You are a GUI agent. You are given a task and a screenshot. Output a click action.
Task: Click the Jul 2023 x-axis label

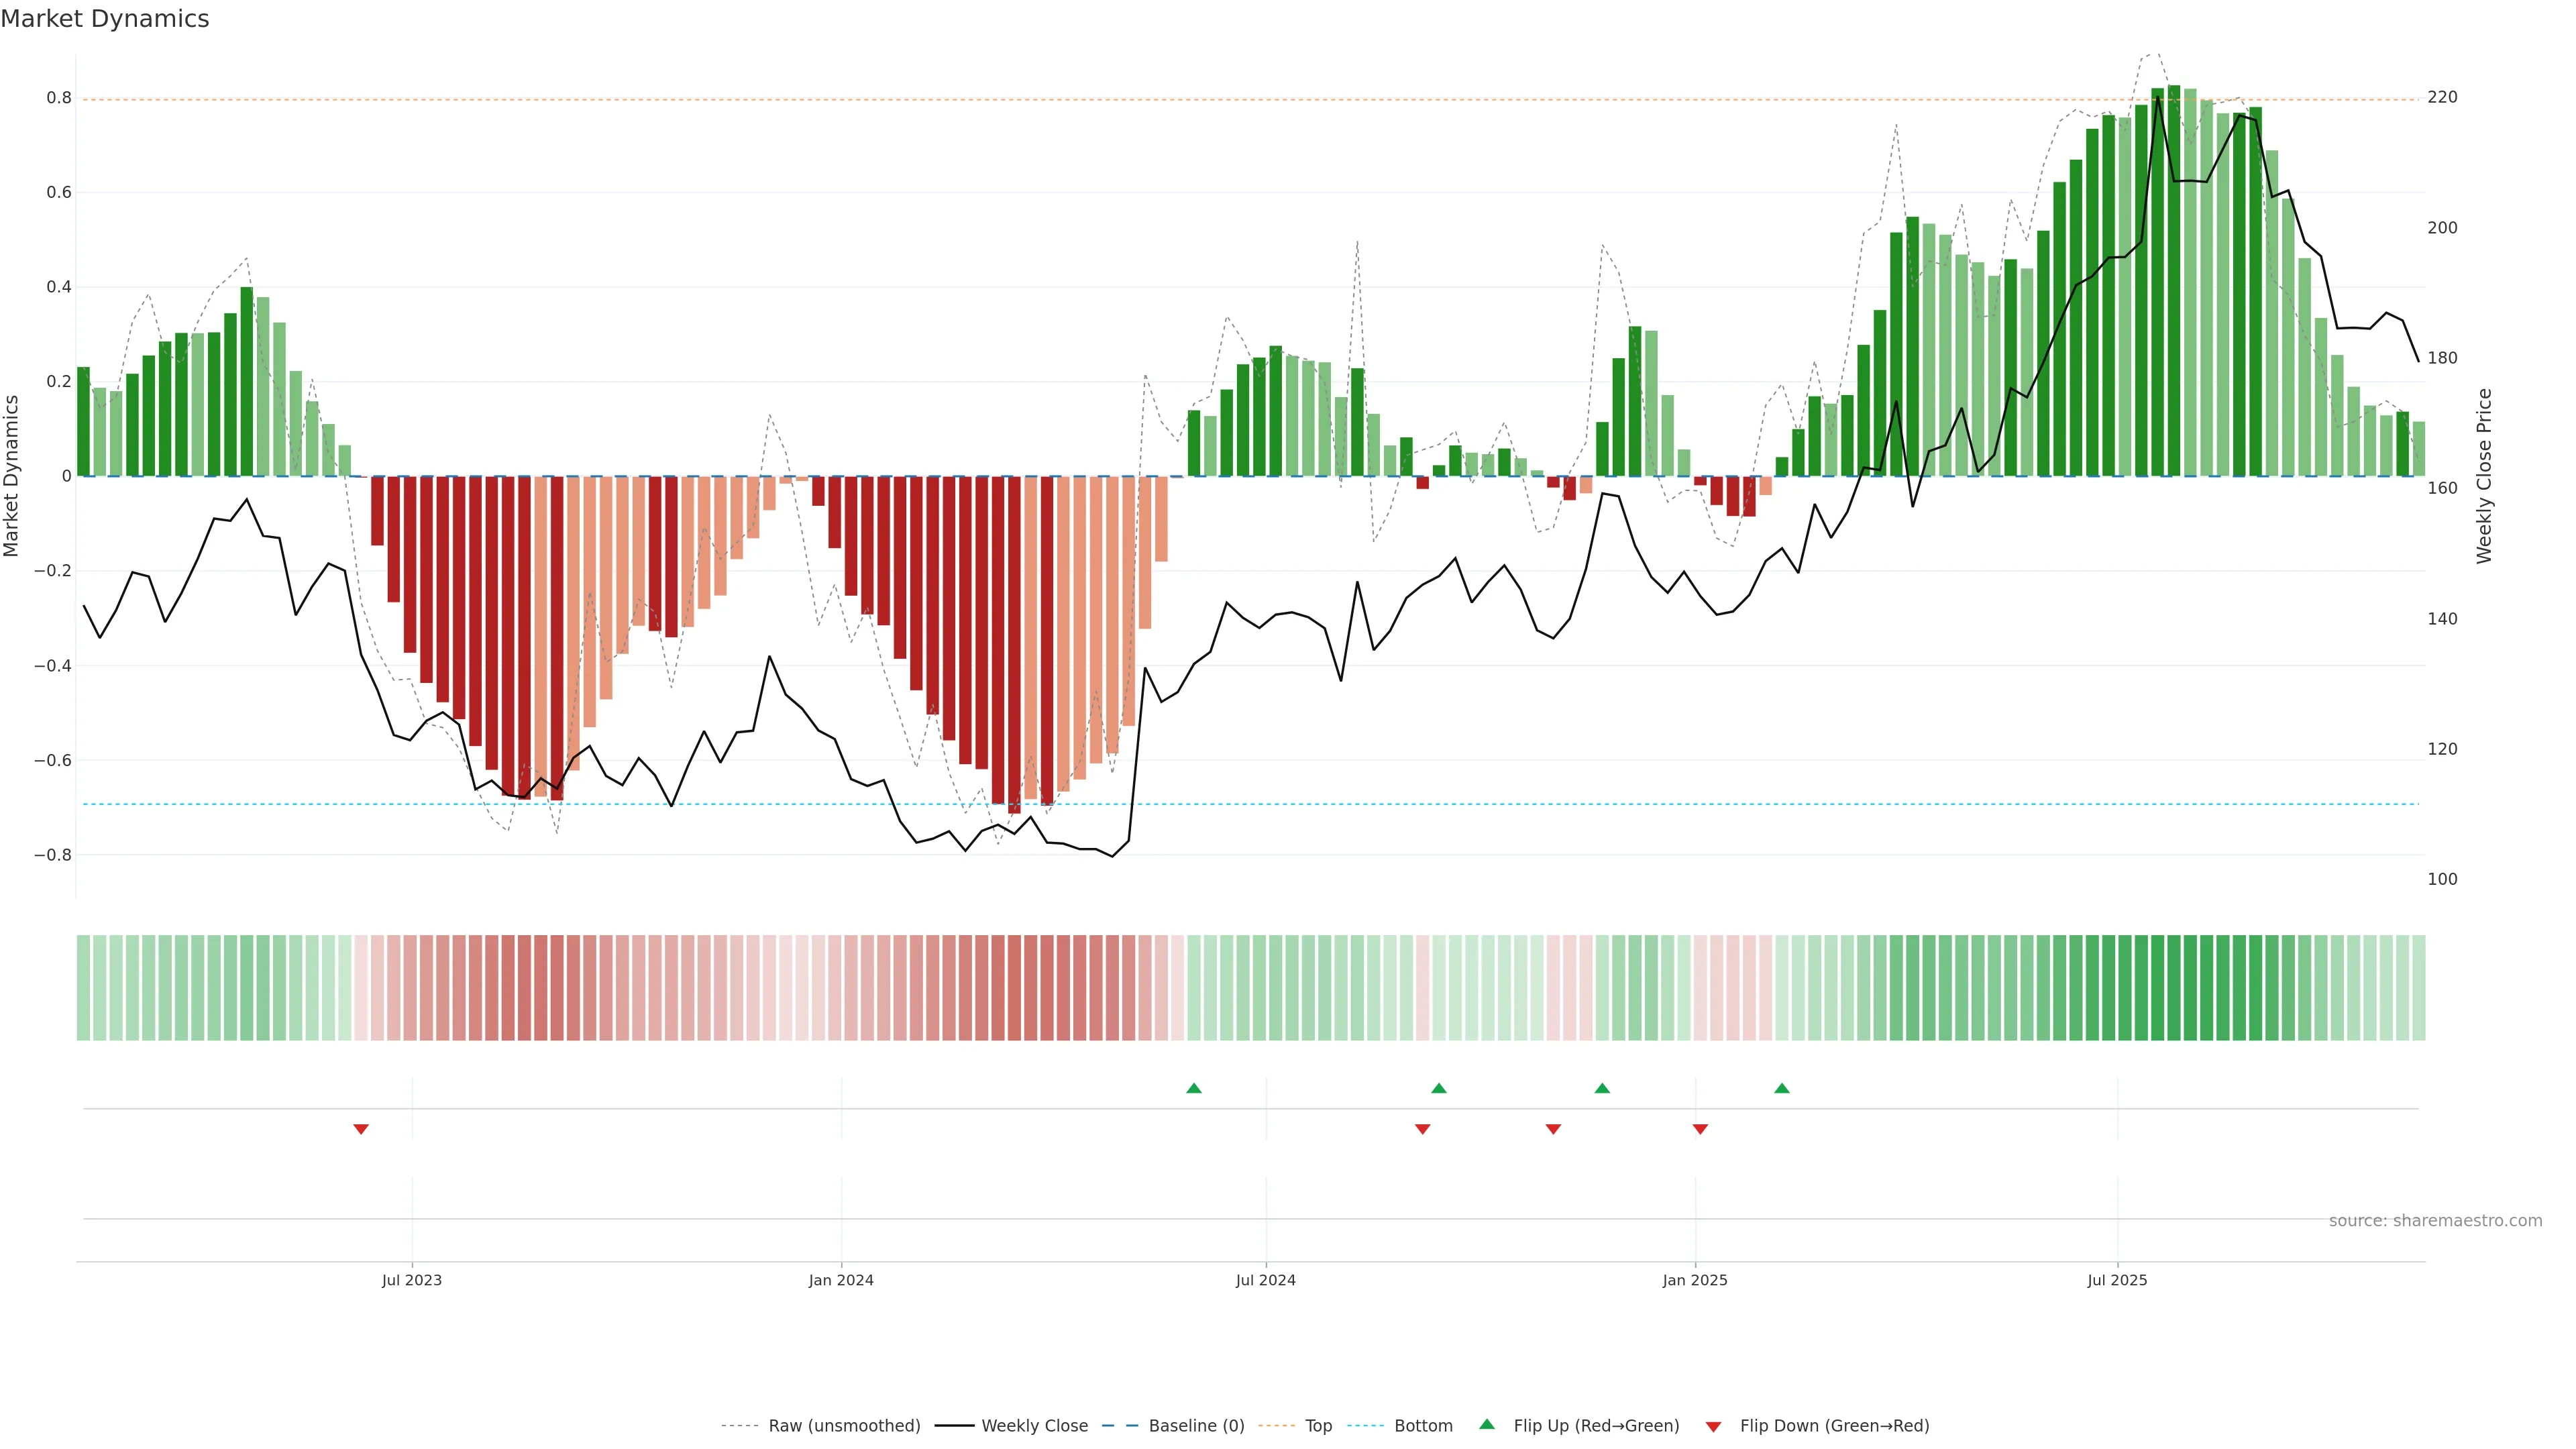click(411, 1280)
